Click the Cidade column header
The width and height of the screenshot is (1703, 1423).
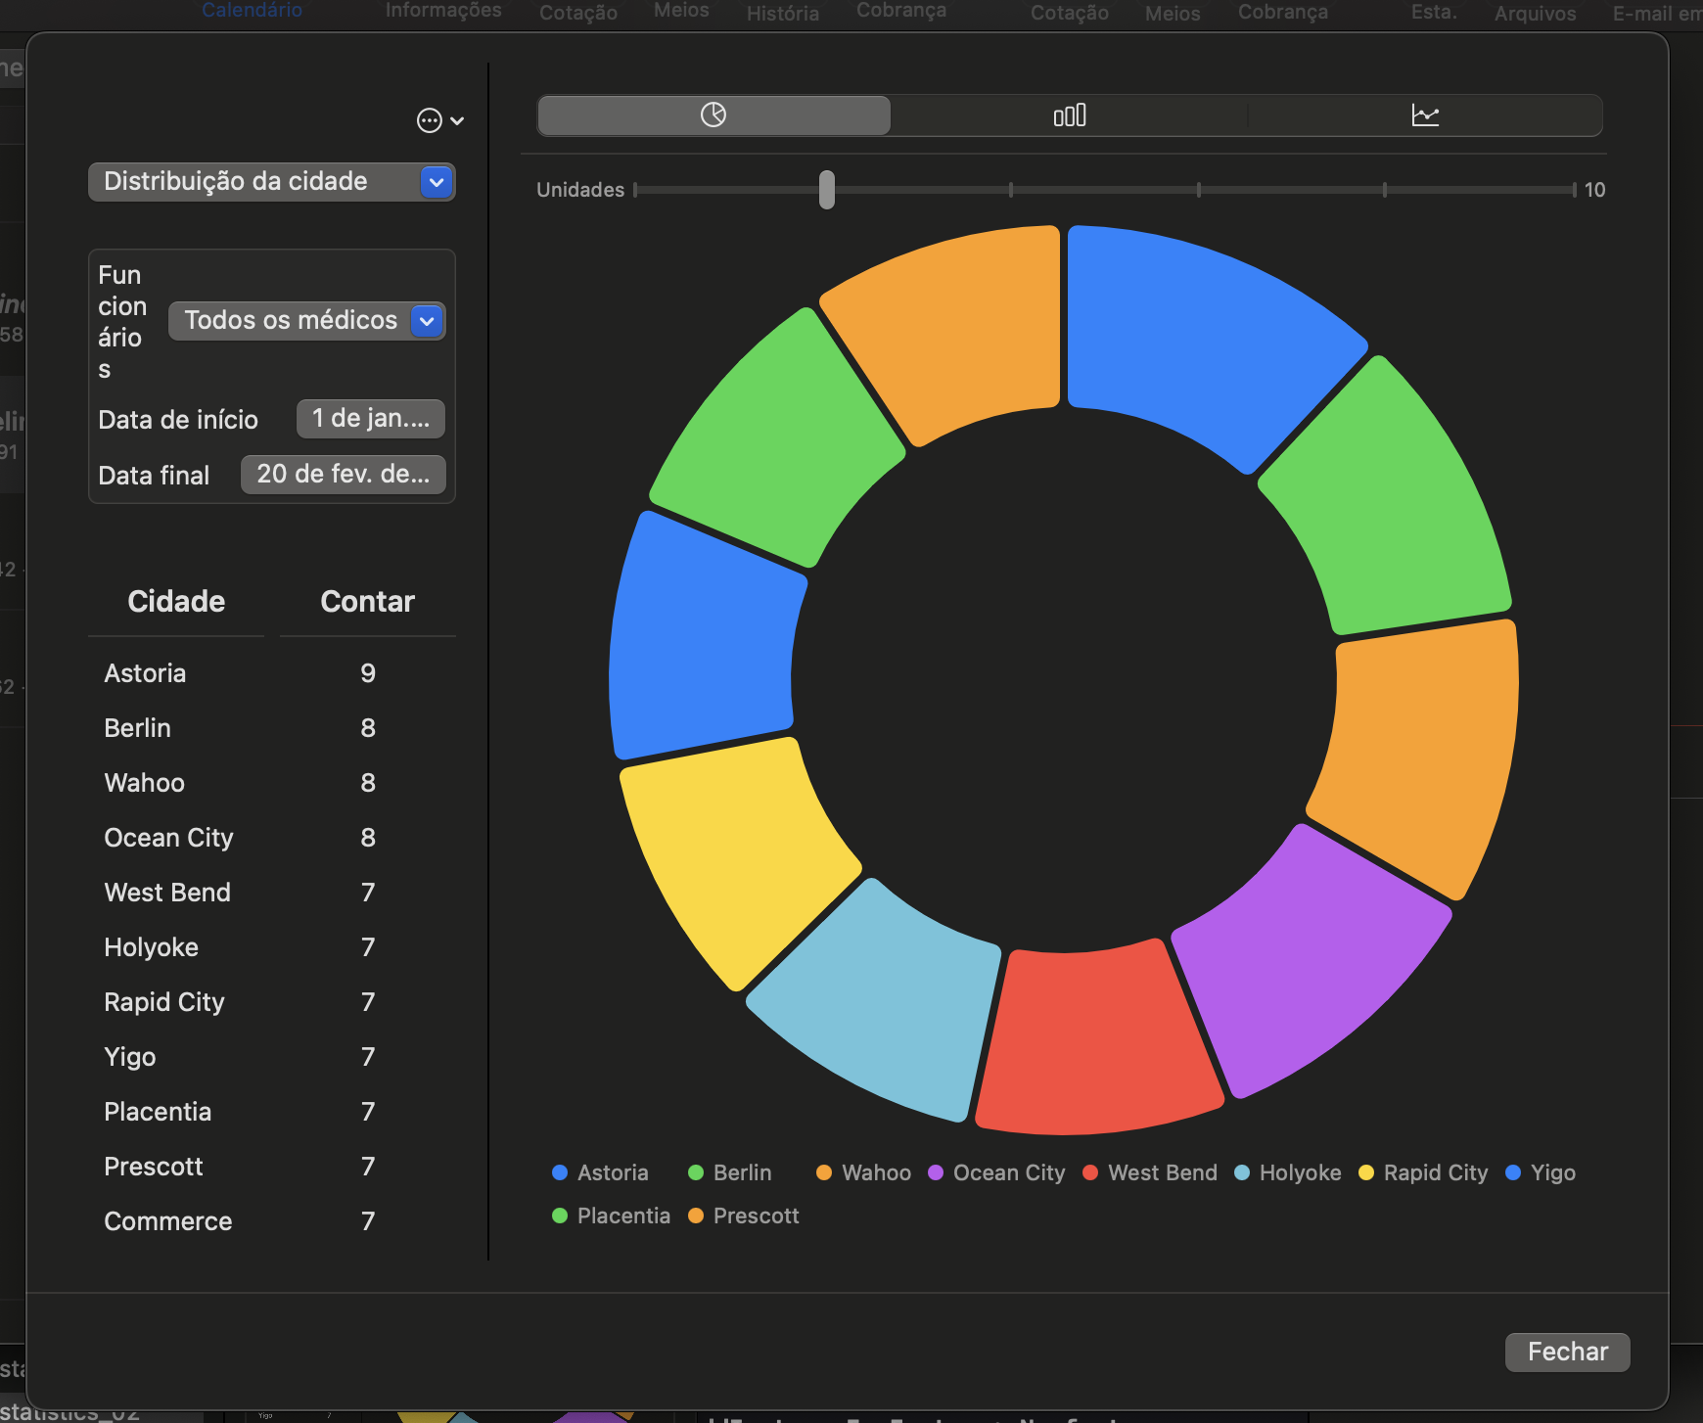pyautogui.click(x=176, y=601)
